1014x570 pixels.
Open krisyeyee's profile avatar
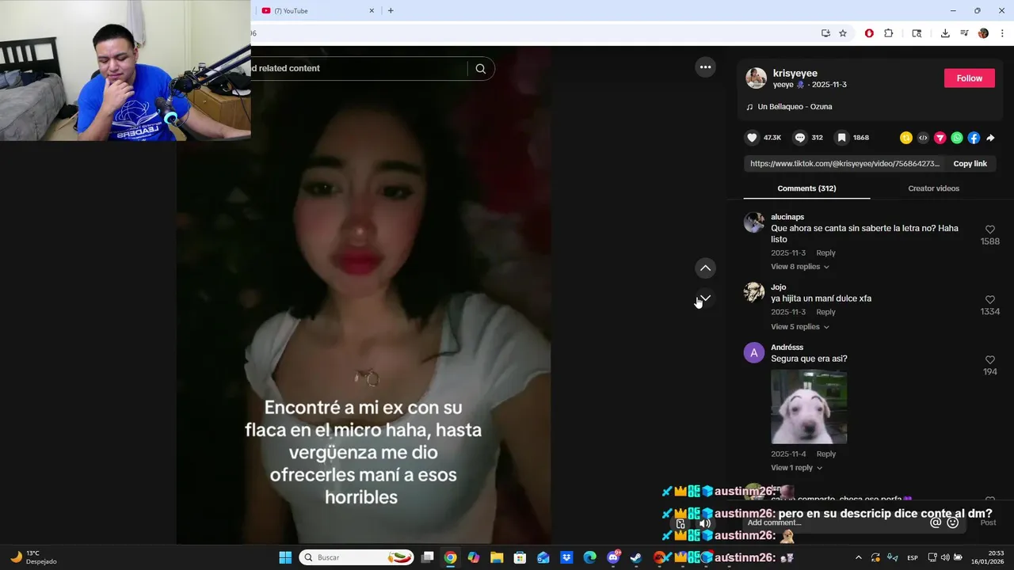(x=756, y=78)
